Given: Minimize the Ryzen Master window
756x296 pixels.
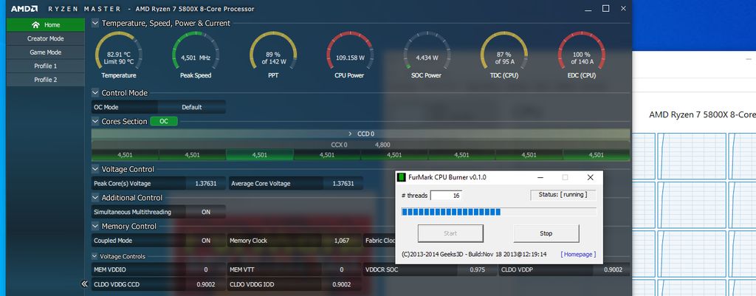Looking at the screenshot, I should [x=588, y=9].
